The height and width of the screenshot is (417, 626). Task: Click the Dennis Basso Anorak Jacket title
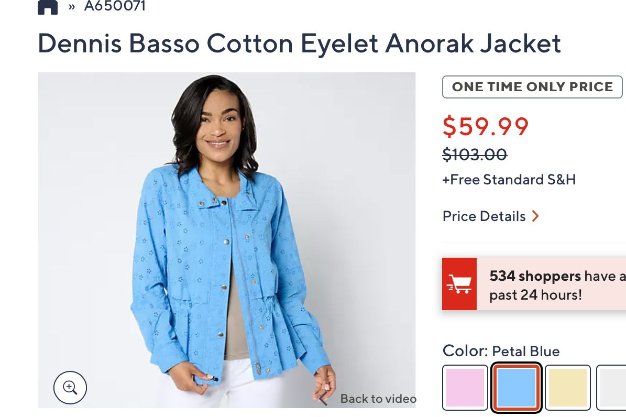tap(300, 43)
